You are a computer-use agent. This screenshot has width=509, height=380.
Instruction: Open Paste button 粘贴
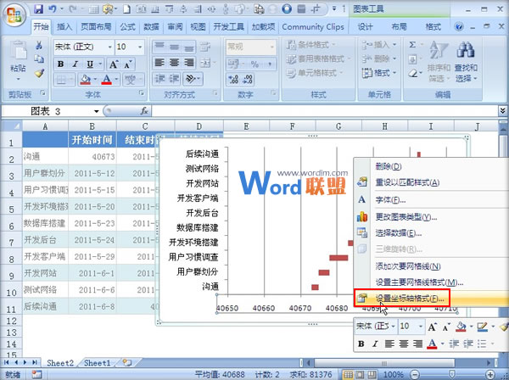tap(18, 61)
